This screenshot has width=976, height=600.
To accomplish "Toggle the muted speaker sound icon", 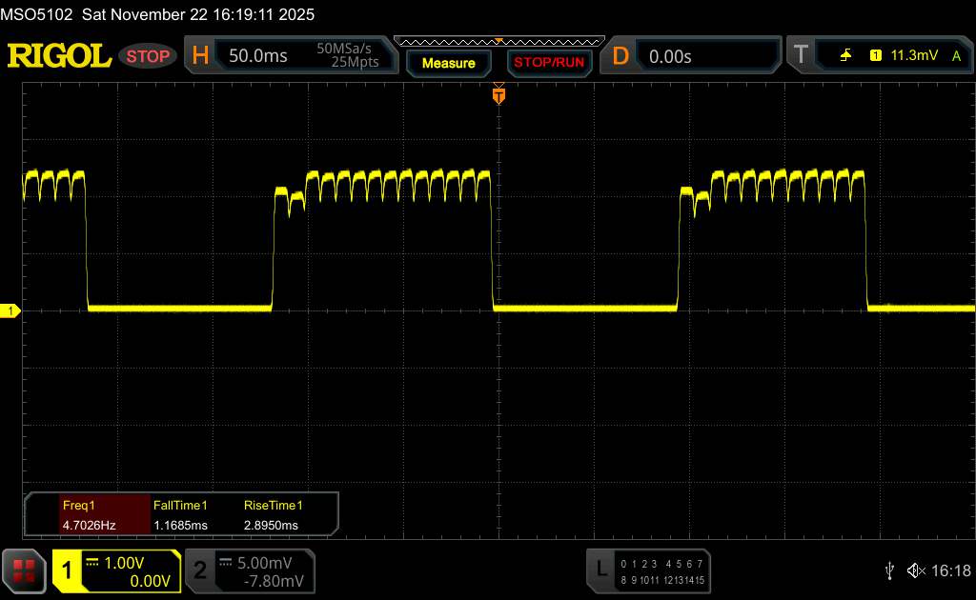I will click(915, 570).
